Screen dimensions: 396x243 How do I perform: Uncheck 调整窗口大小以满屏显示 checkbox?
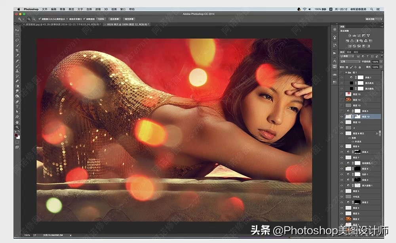[x=40, y=19]
